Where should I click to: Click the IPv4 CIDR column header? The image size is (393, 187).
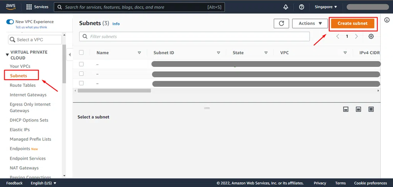(370, 53)
